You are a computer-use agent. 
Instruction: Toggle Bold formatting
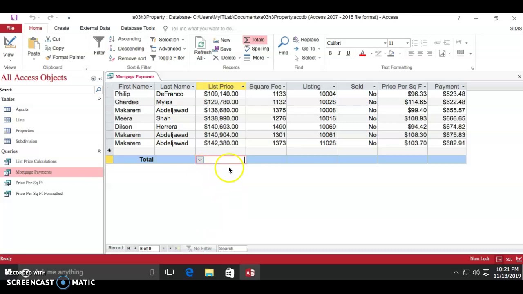coord(330,53)
